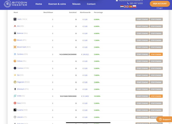
Task: Click the Kava coin icon
Action: coord(15,103)
